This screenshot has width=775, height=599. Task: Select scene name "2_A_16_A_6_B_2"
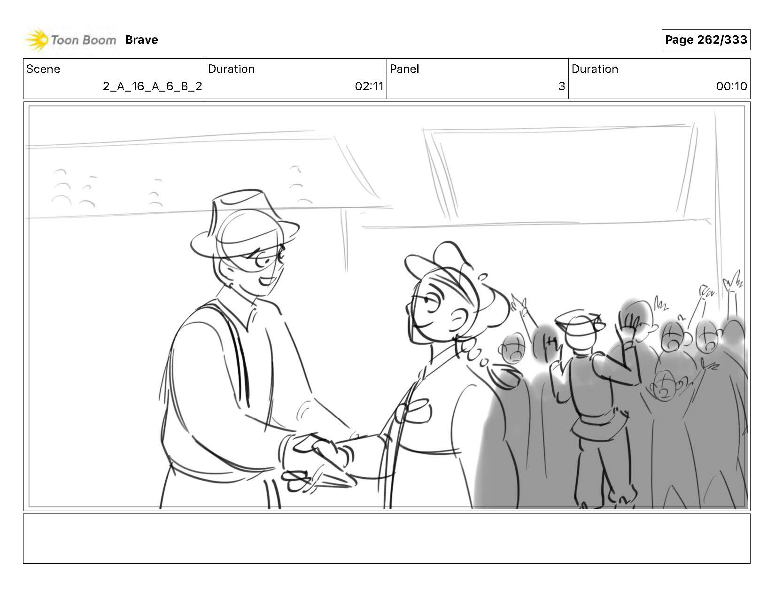pos(153,86)
